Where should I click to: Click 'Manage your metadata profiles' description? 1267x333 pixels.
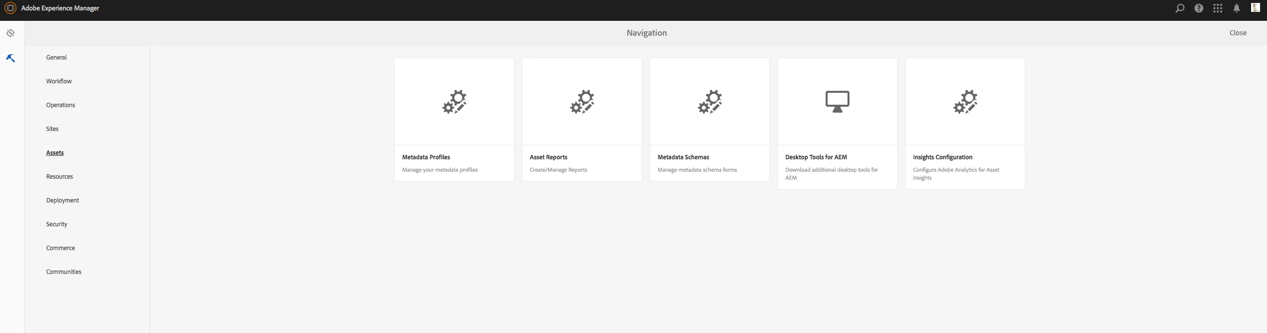(440, 170)
